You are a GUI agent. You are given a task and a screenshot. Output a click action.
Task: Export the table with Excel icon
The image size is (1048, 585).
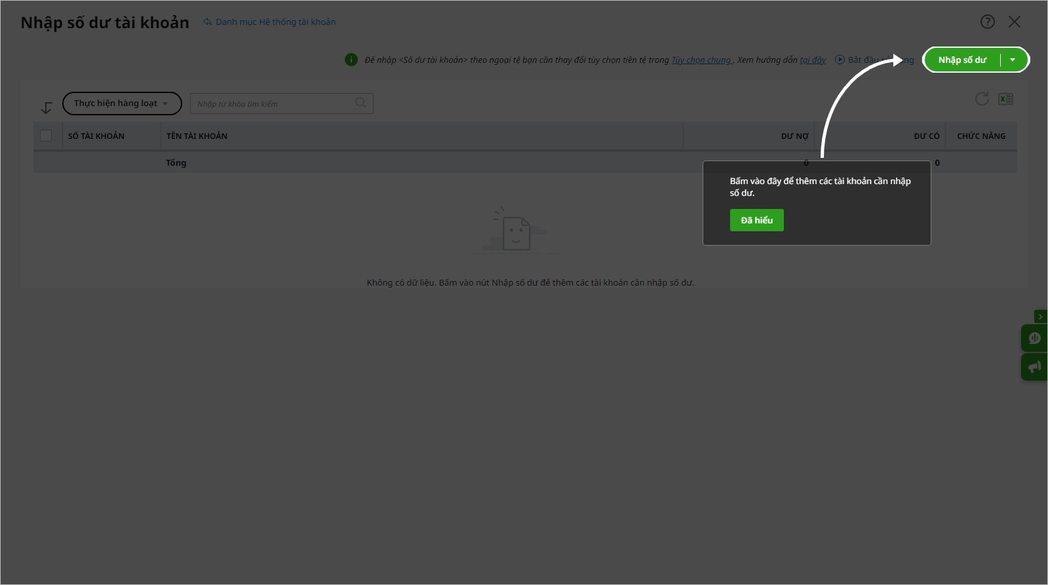tap(1005, 99)
